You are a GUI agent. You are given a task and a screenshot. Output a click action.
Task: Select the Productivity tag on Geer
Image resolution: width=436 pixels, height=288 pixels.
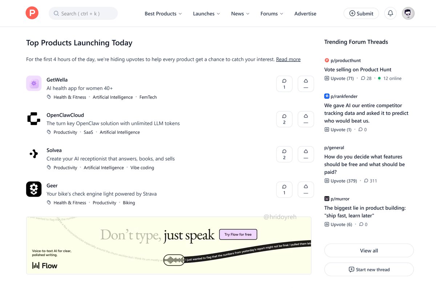pyautogui.click(x=105, y=203)
